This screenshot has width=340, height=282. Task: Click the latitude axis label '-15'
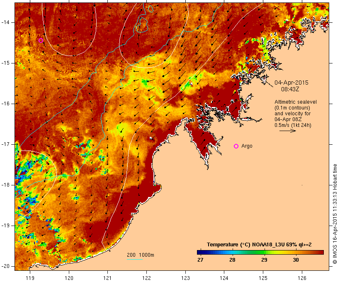[5, 63]
